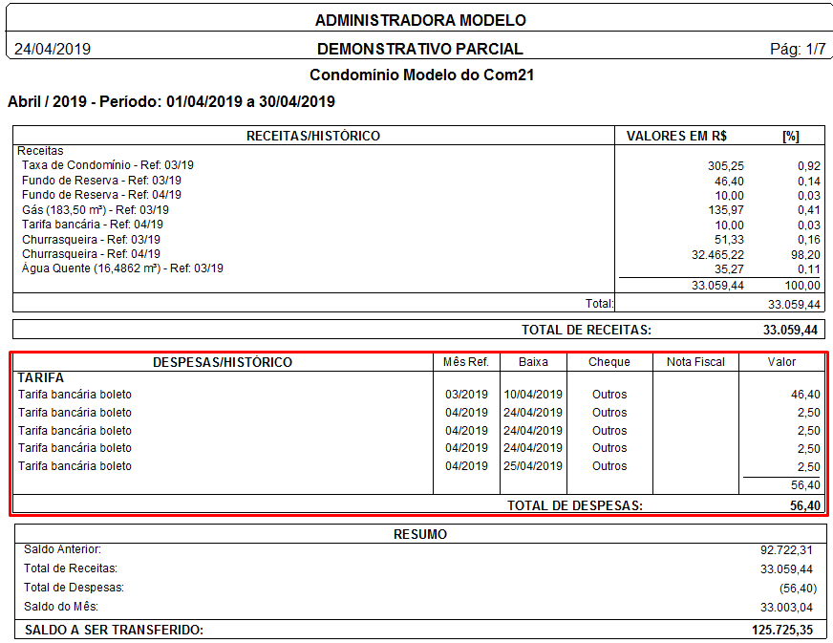Viewport: 833px width, 643px height.
Task: Click the value 92.722,31
Action: click(786, 550)
